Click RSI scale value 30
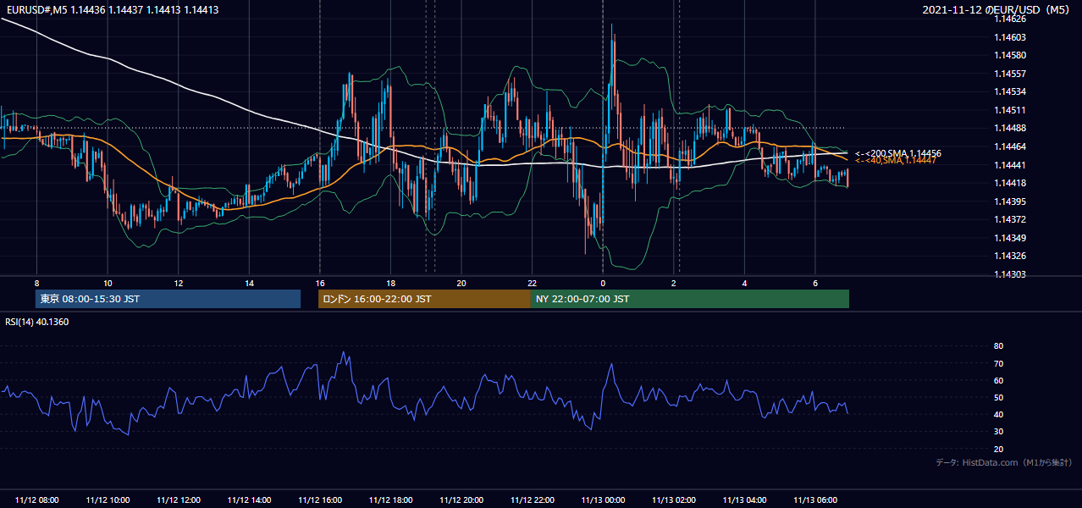Screen dimensions: 1082x508 tap(998, 431)
